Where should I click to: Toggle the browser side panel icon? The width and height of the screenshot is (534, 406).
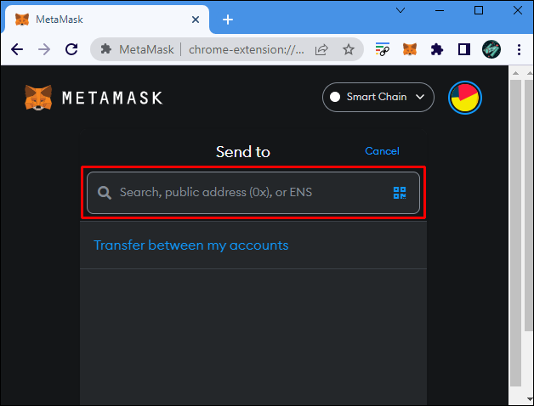tap(464, 49)
